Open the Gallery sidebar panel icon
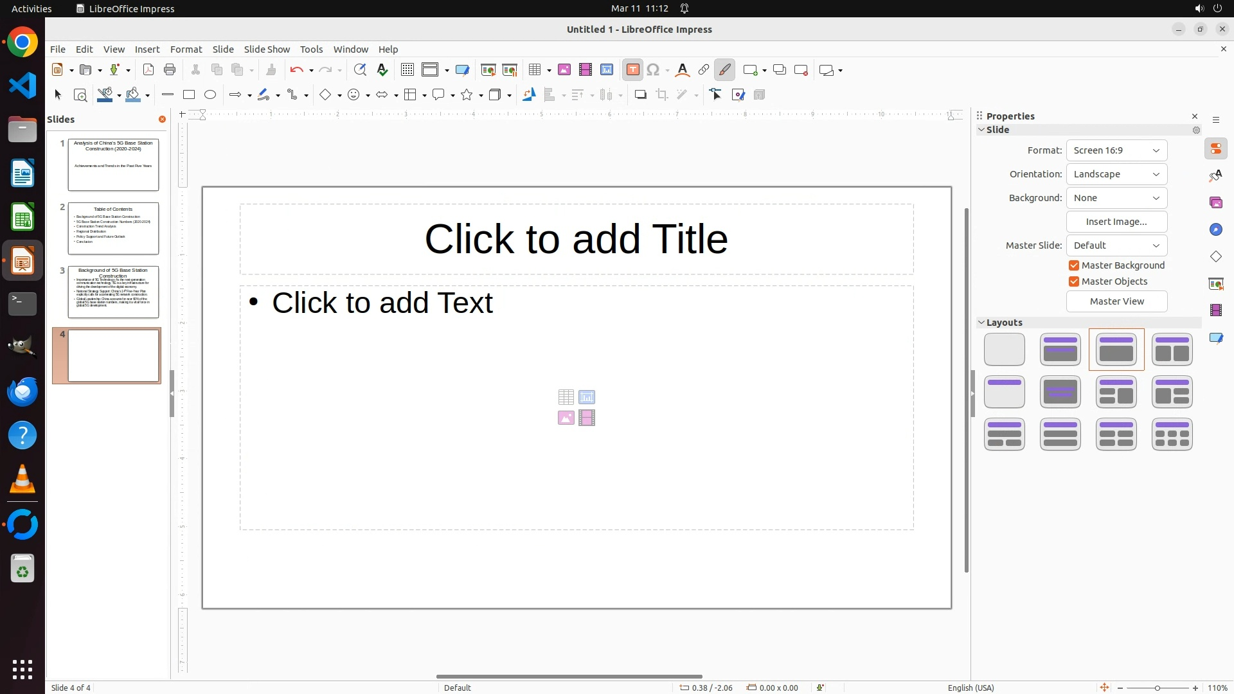This screenshot has height=694, width=1234. pyautogui.click(x=1215, y=202)
